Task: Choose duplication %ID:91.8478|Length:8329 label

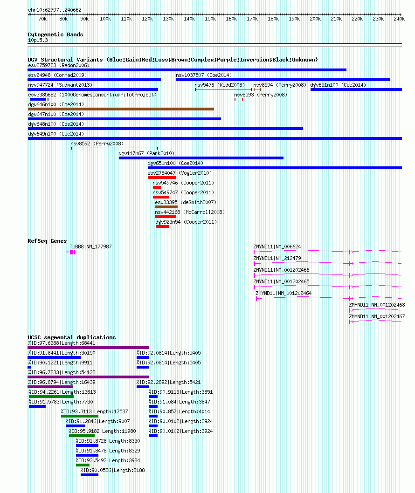Action: (108, 451)
